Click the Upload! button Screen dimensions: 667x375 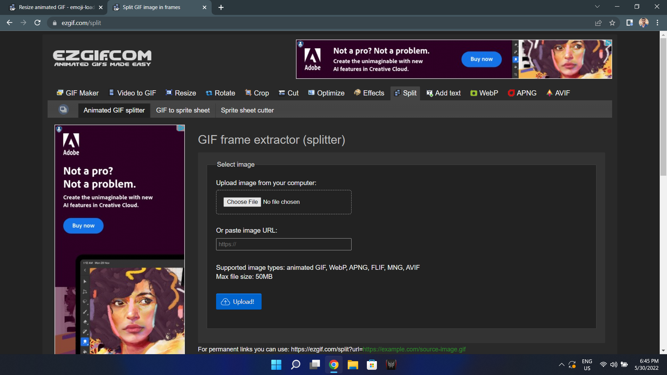coord(238,301)
